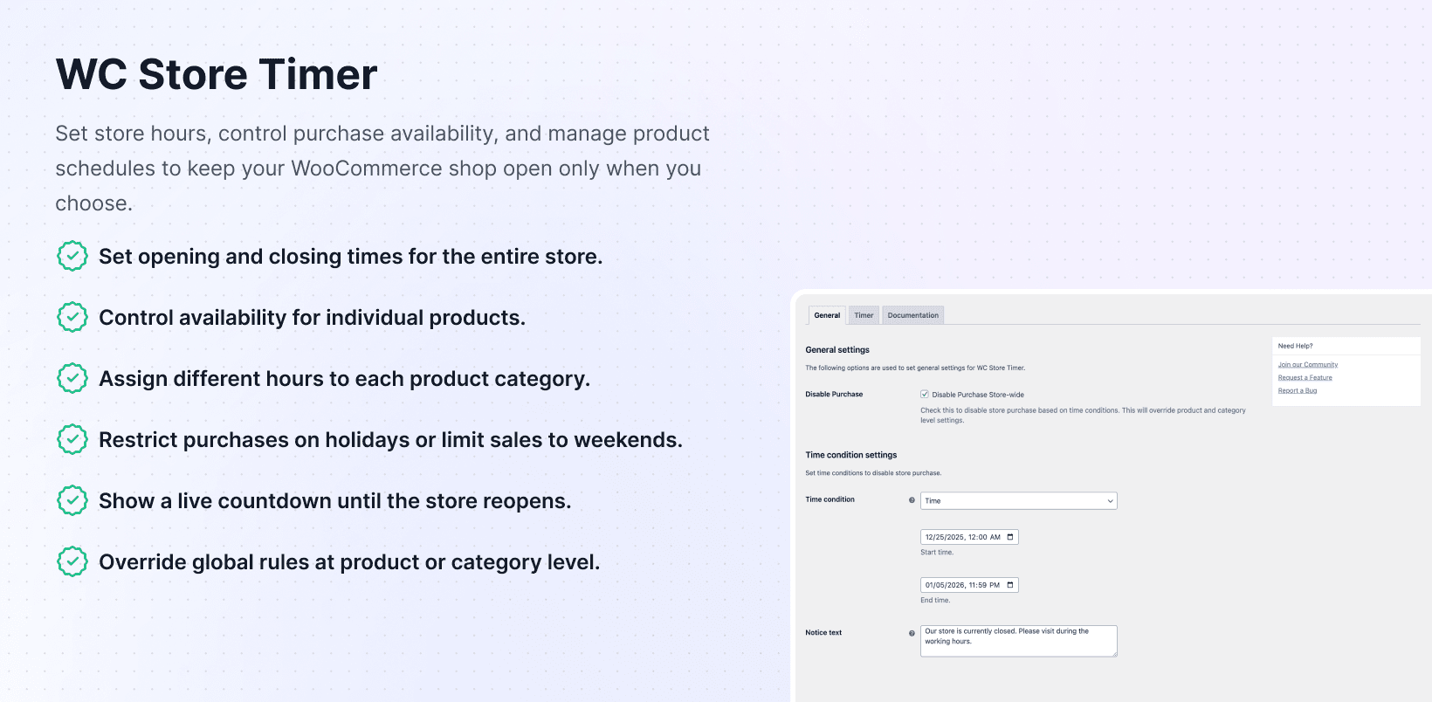1432x702 pixels.
Task: Click the Time condition help icon
Action: click(x=912, y=500)
